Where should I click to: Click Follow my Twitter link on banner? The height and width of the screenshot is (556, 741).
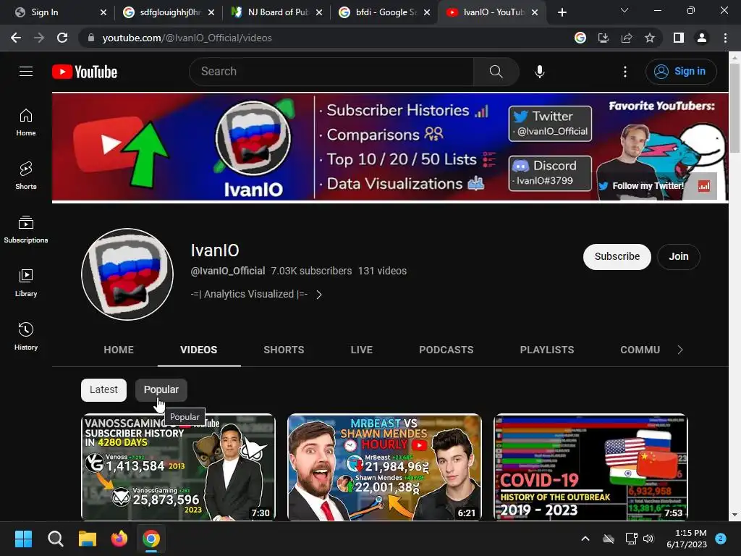643,186
